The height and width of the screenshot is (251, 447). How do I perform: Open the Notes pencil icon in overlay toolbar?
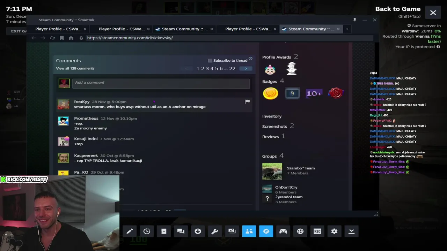(x=130, y=231)
